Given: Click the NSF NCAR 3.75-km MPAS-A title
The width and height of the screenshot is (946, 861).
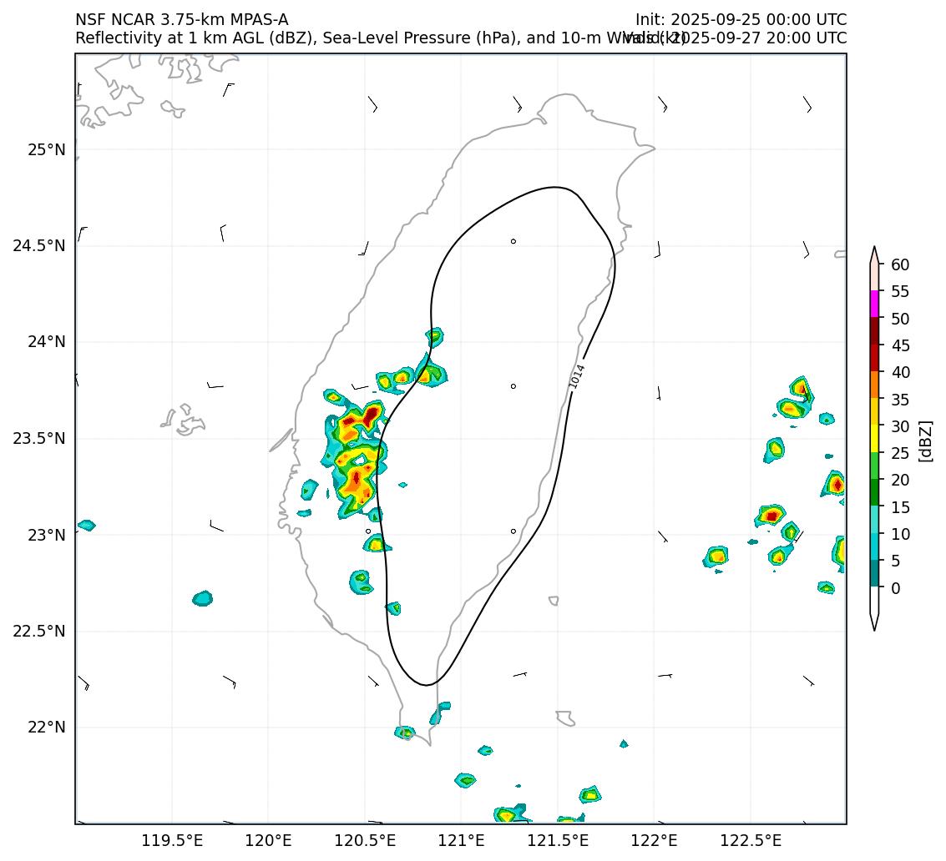Looking at the screenshot, I should pyautogui.click(x=181, y=20).
